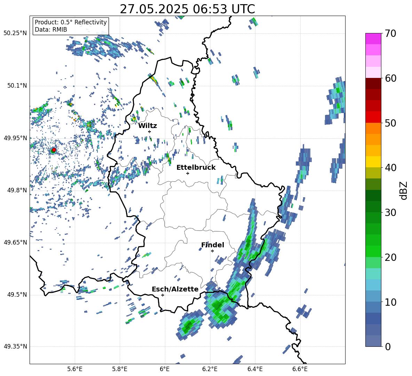Screen dimensions: 412x376
Task: Click the Product: 0.5° Reflectivity text
Action: (x=71, y=22)
